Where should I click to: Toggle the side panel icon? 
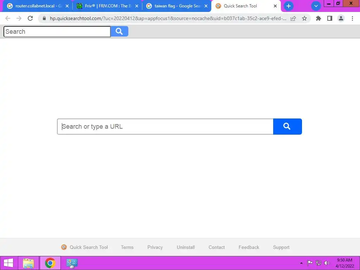pos(330,18)
